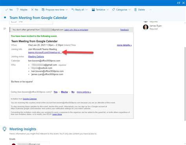This screenshot has width=186, height=145.
Task: Expand the Categorise dropdown chevron
Action: (x=129, y=10)
